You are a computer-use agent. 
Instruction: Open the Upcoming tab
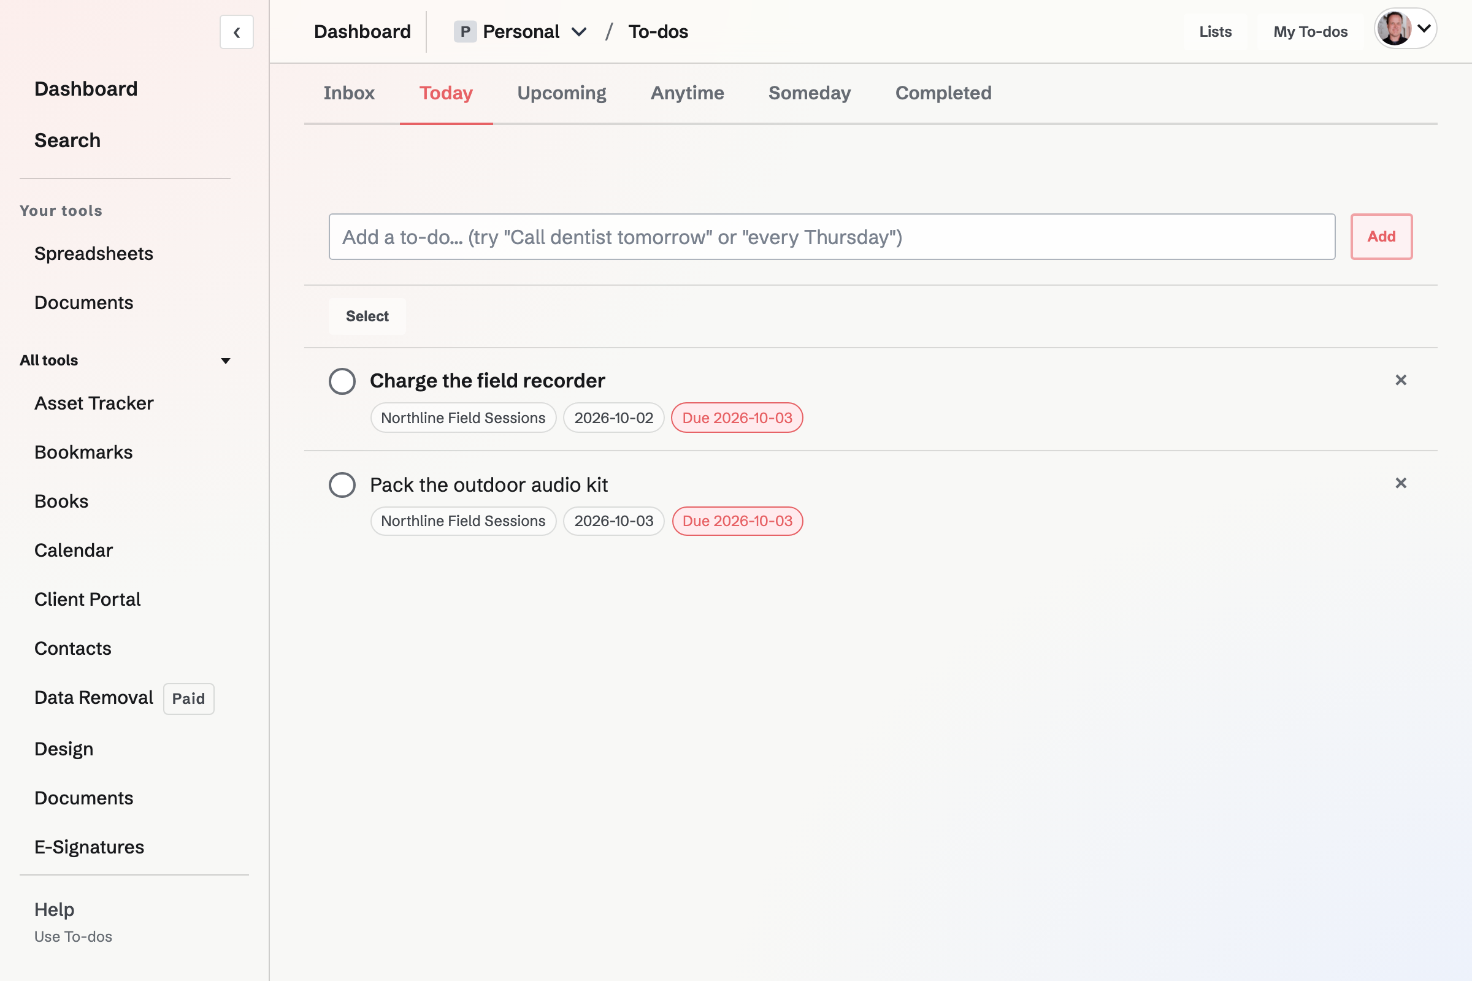(562, 93)
